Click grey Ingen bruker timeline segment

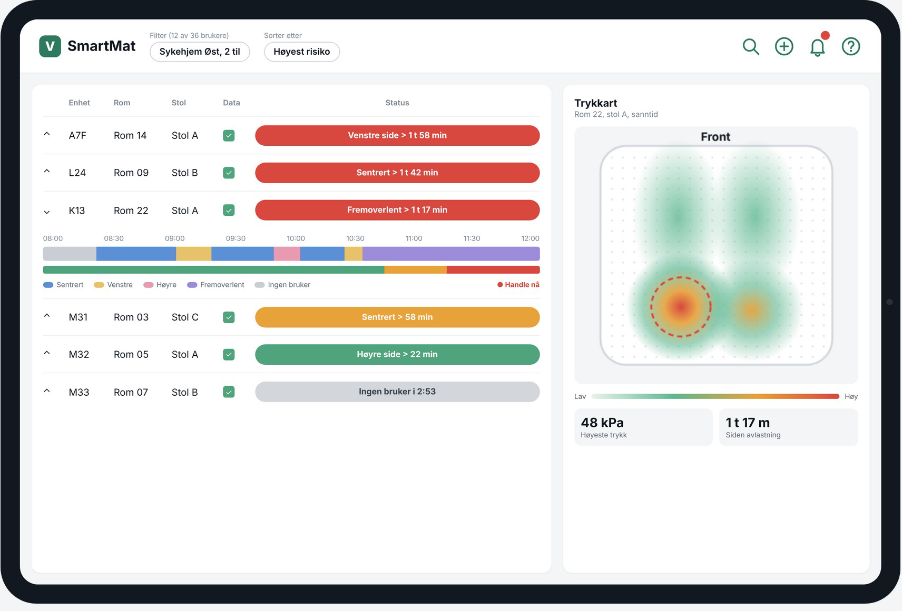(x=70, y=254)
